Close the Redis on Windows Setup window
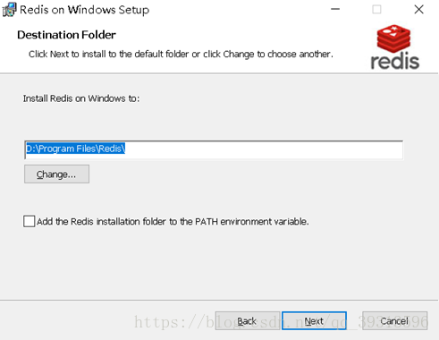This screenshot has height=340, width=439. [x=418, y=9]
